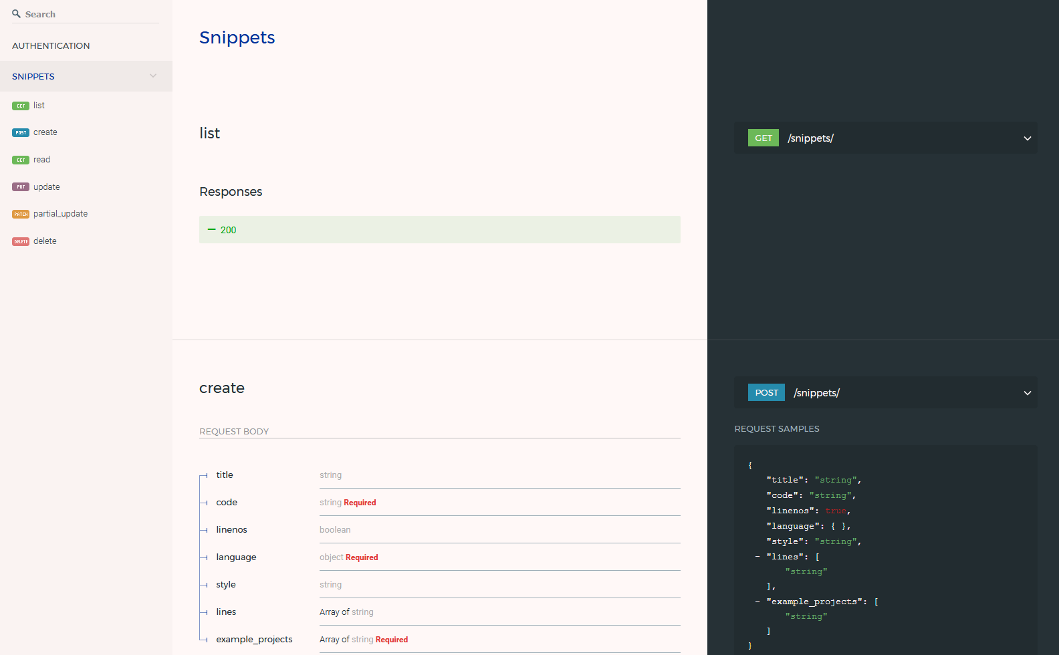Click the PATCH badge beside partial_update
Screen dimensions: 1059x655
tap(21, 215)
